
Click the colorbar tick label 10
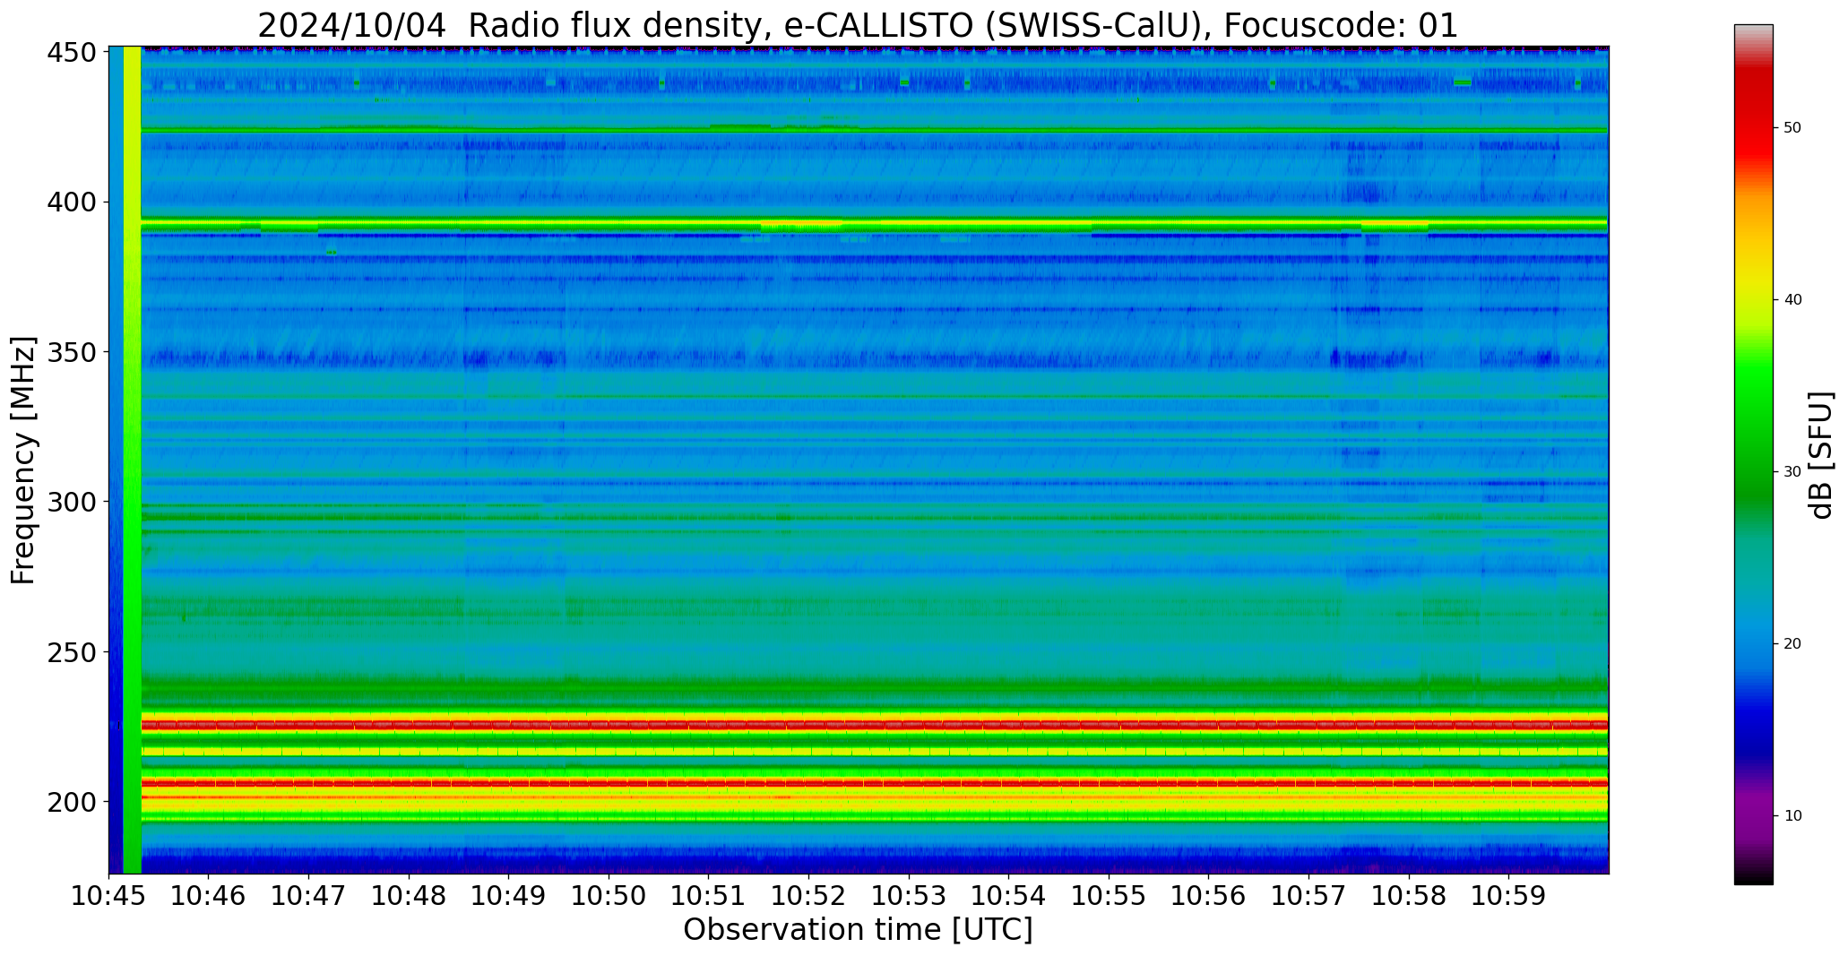pyautogui.click(x=1792, y=816)
